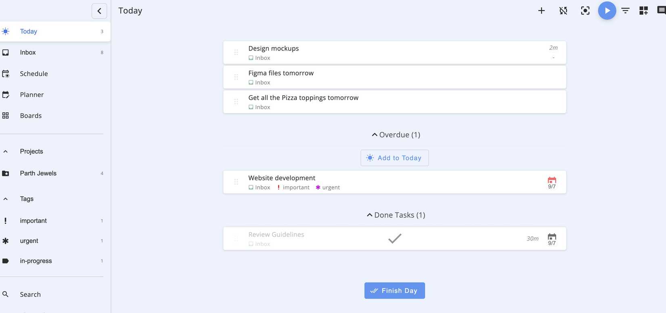Collapse the Projects list in sidebar
The image size is (666, 313).
(6, 151)
